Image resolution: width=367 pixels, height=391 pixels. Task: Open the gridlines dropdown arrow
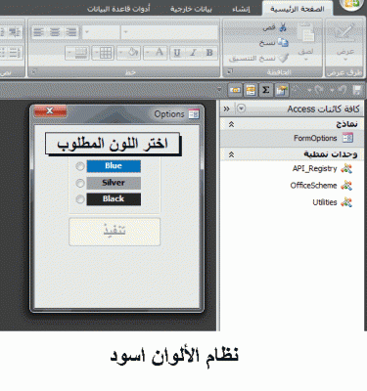96,53
